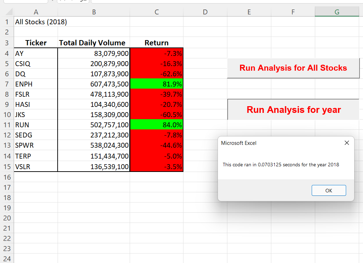Click OK in the Microsoft Excel dialog

[x=329, y=191]
